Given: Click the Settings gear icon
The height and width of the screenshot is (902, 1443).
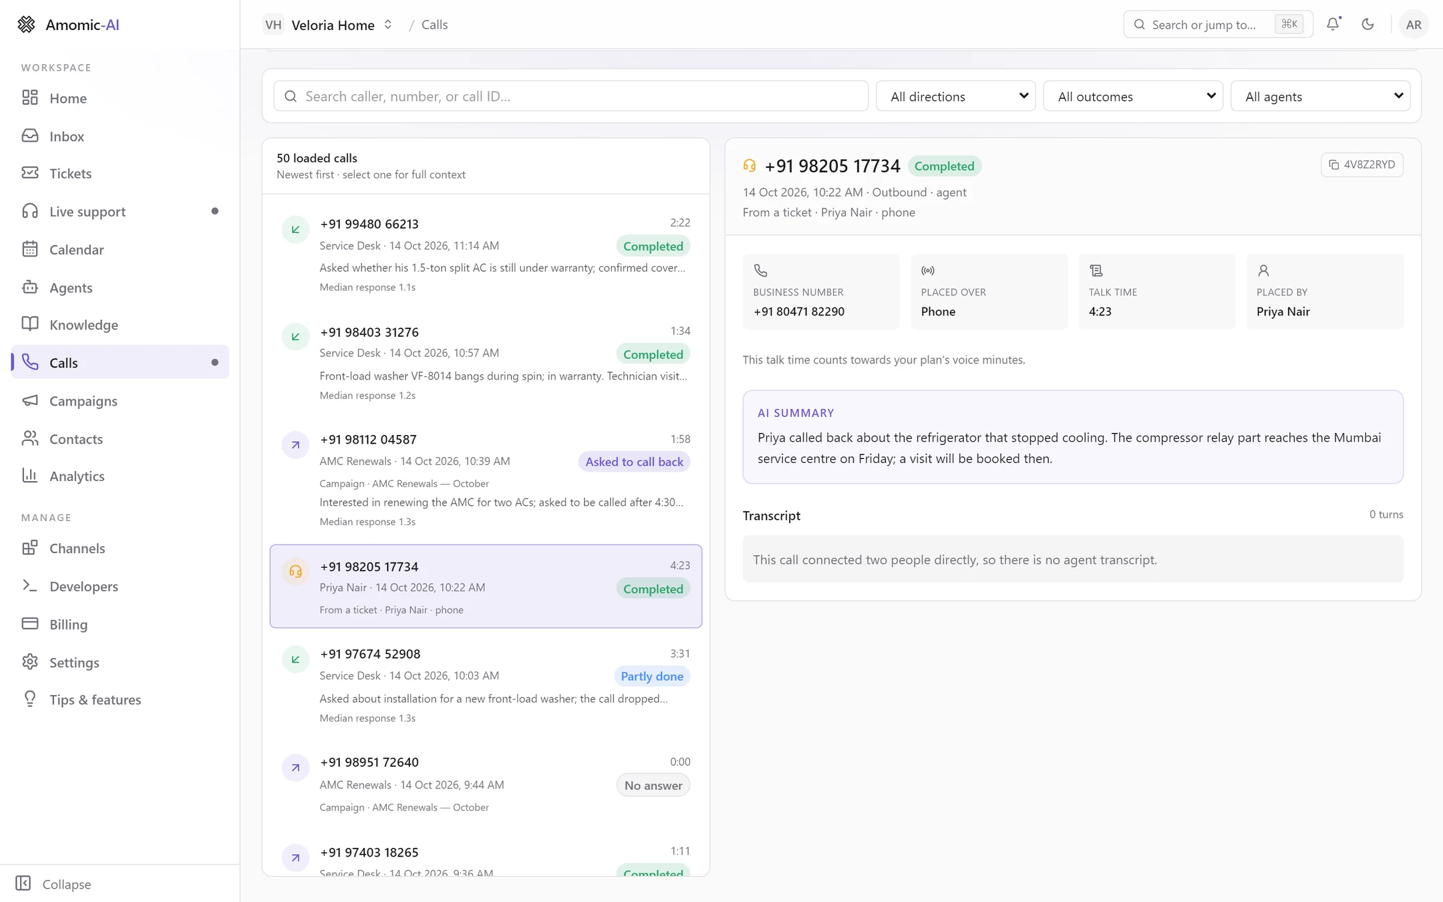Looking at the screenshot, I should tap(29, 661).
